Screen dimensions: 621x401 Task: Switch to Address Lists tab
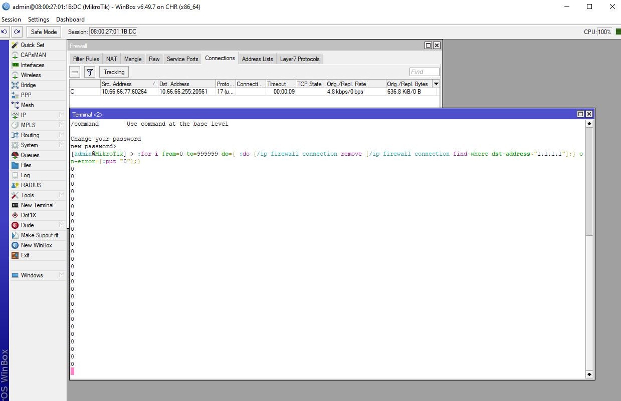pos(258,59)
